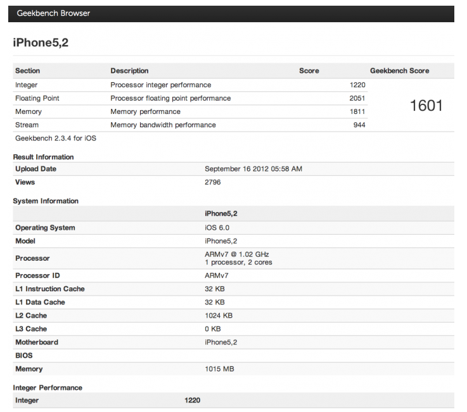Image resolution: width=467 pixels, height=412 pixels.
Task: Select the iPhone5,2 page heading
Action: coord(41,42)
